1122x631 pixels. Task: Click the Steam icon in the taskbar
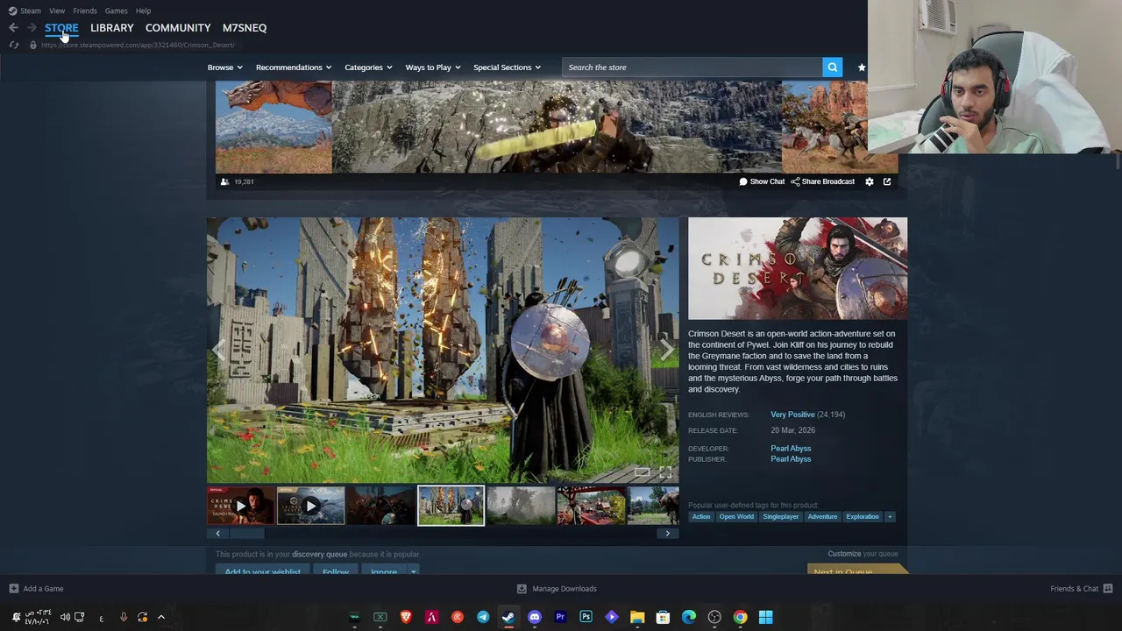[x=508, y=617]
